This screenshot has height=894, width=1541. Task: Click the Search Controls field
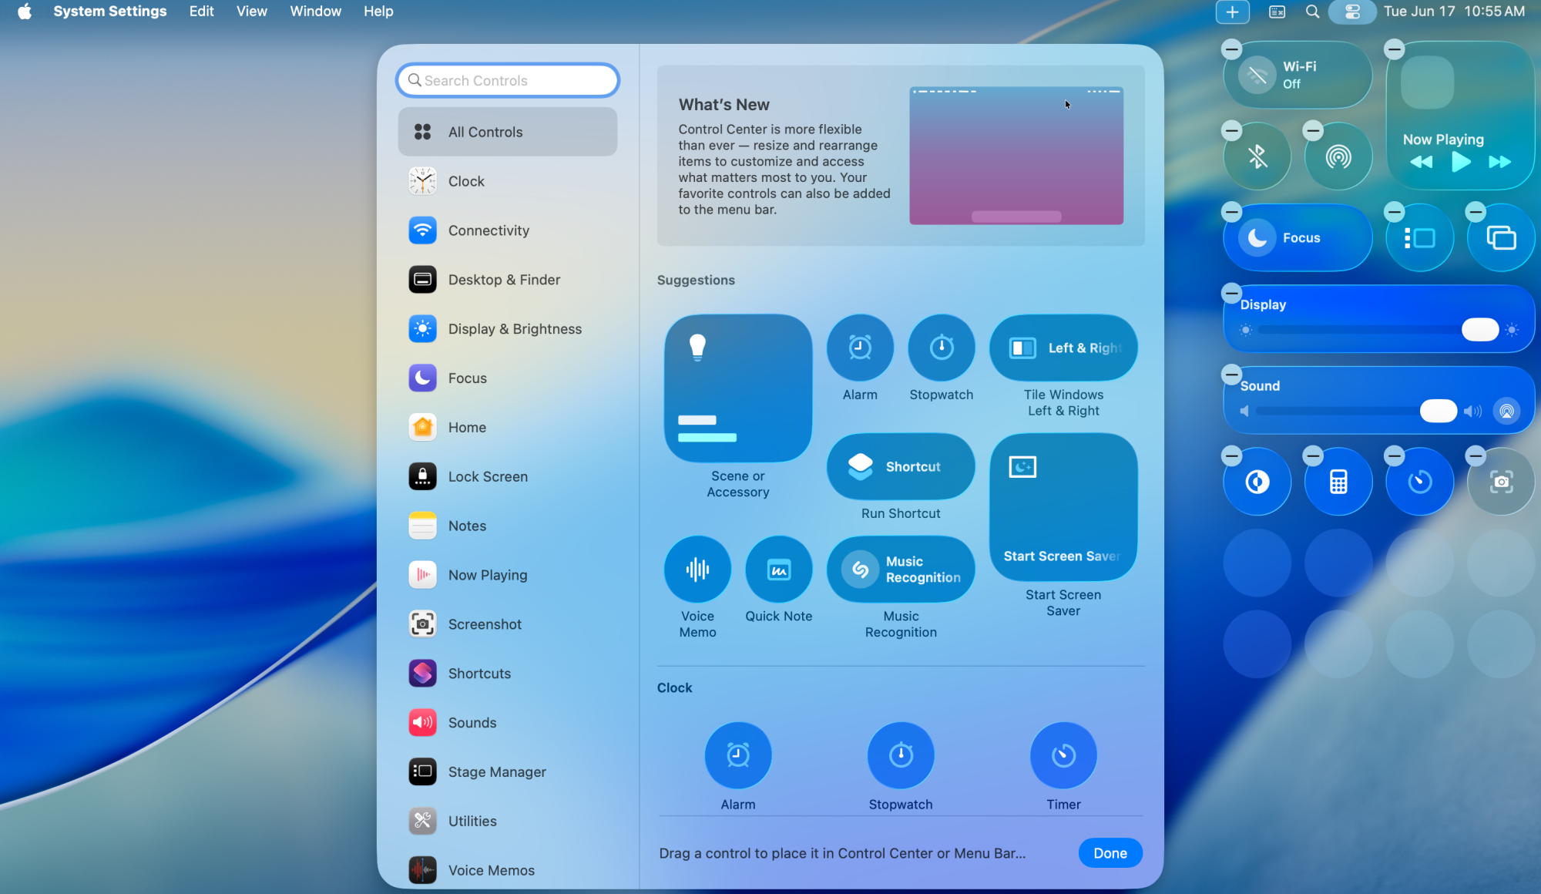(509, 80)
